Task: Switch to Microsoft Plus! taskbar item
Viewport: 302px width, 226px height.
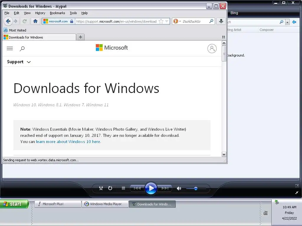Action: coord(58,204)
